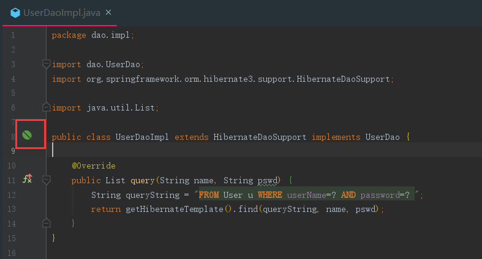
Task: Click the green Spring bean gutter icon
Action: pos(27,135)
